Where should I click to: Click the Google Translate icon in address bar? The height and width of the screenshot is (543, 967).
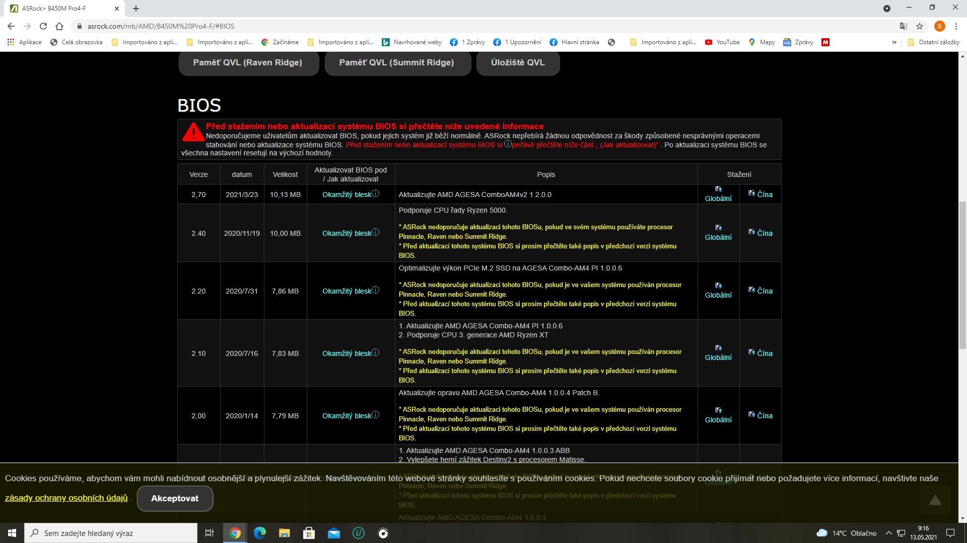[x=904, y=26]
